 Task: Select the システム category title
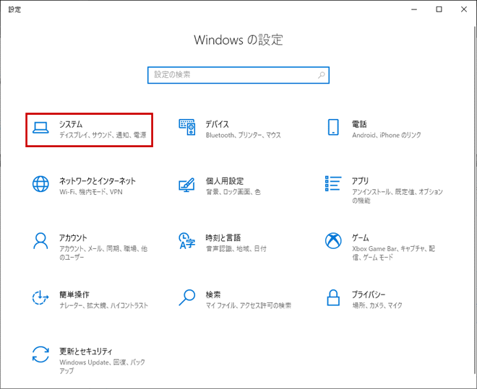click(71, 124)
